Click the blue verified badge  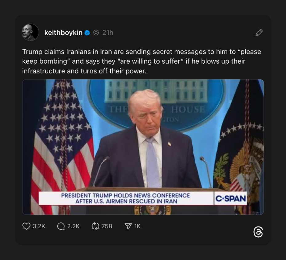pyautogui.click(x=87, y=33)
